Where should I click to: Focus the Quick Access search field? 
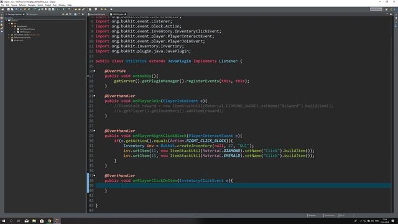point(376,9)
